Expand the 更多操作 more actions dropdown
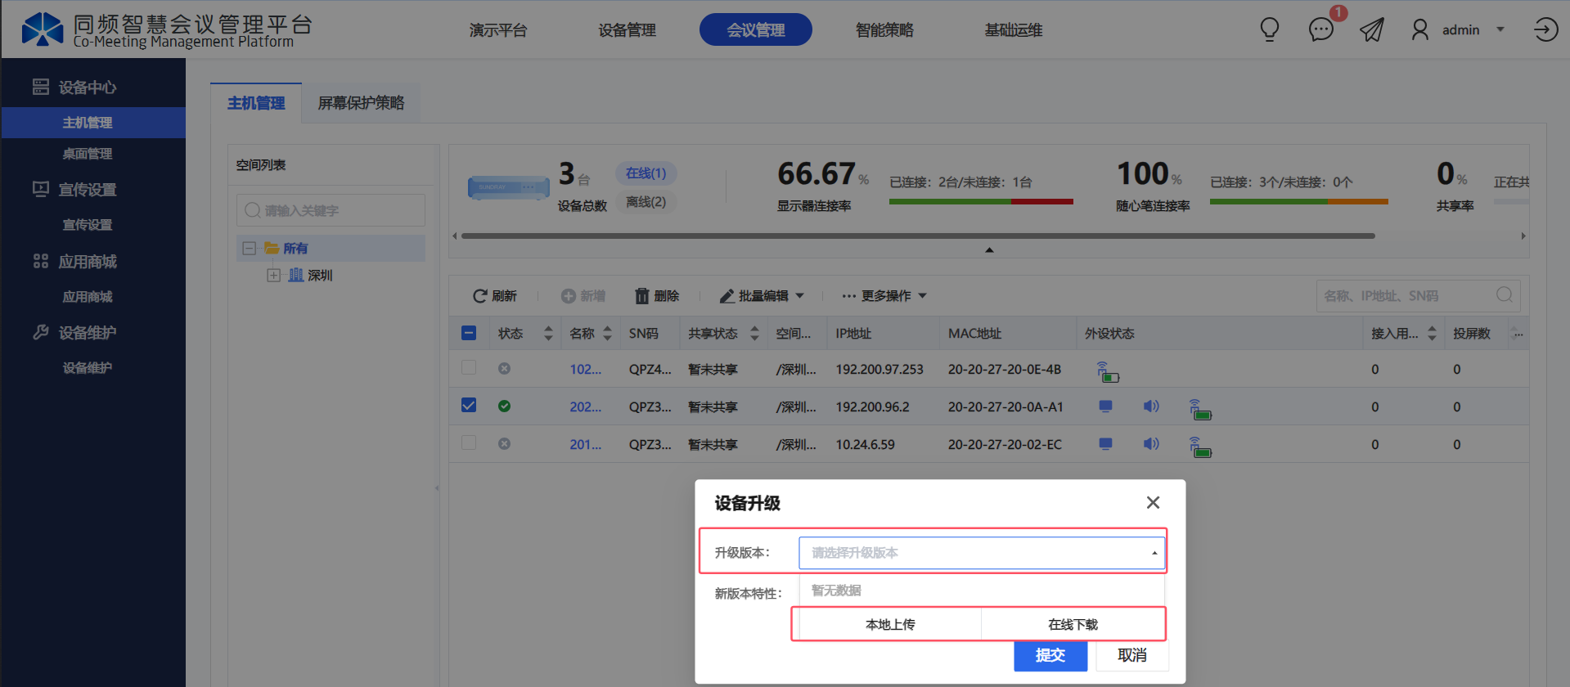The width and height of the screenshot is (1570, 687). click(x=884, y=296)
